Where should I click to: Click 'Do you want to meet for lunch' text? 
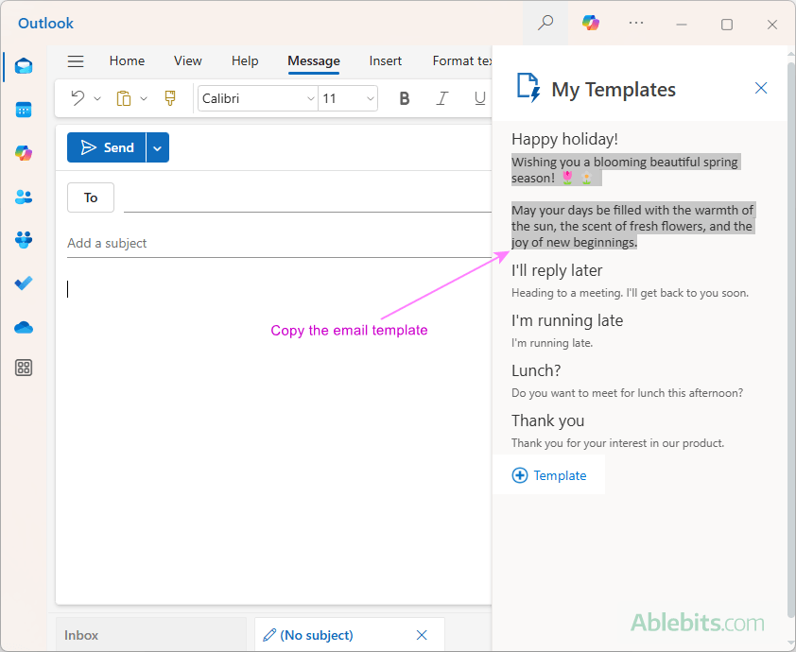coord(627,393)
